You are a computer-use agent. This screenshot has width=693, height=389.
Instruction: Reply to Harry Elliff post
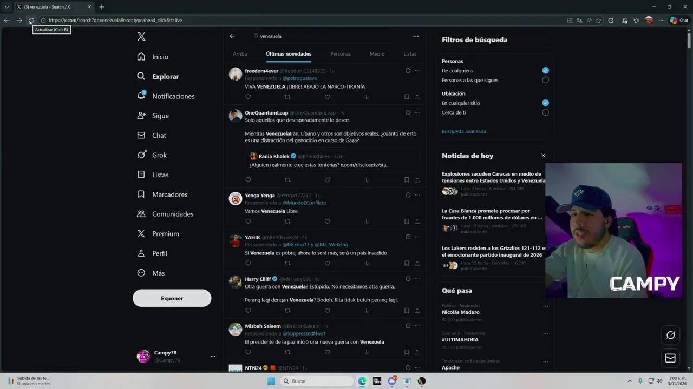pos(248,311)
